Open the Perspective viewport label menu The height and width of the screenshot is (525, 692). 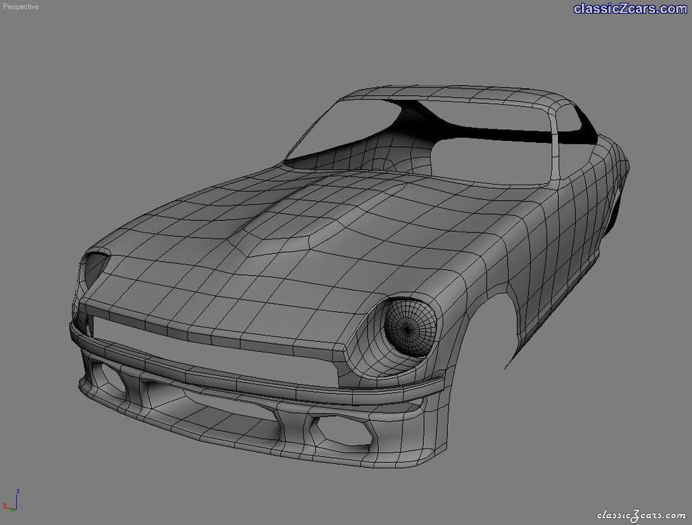click(x=21, y=7)
